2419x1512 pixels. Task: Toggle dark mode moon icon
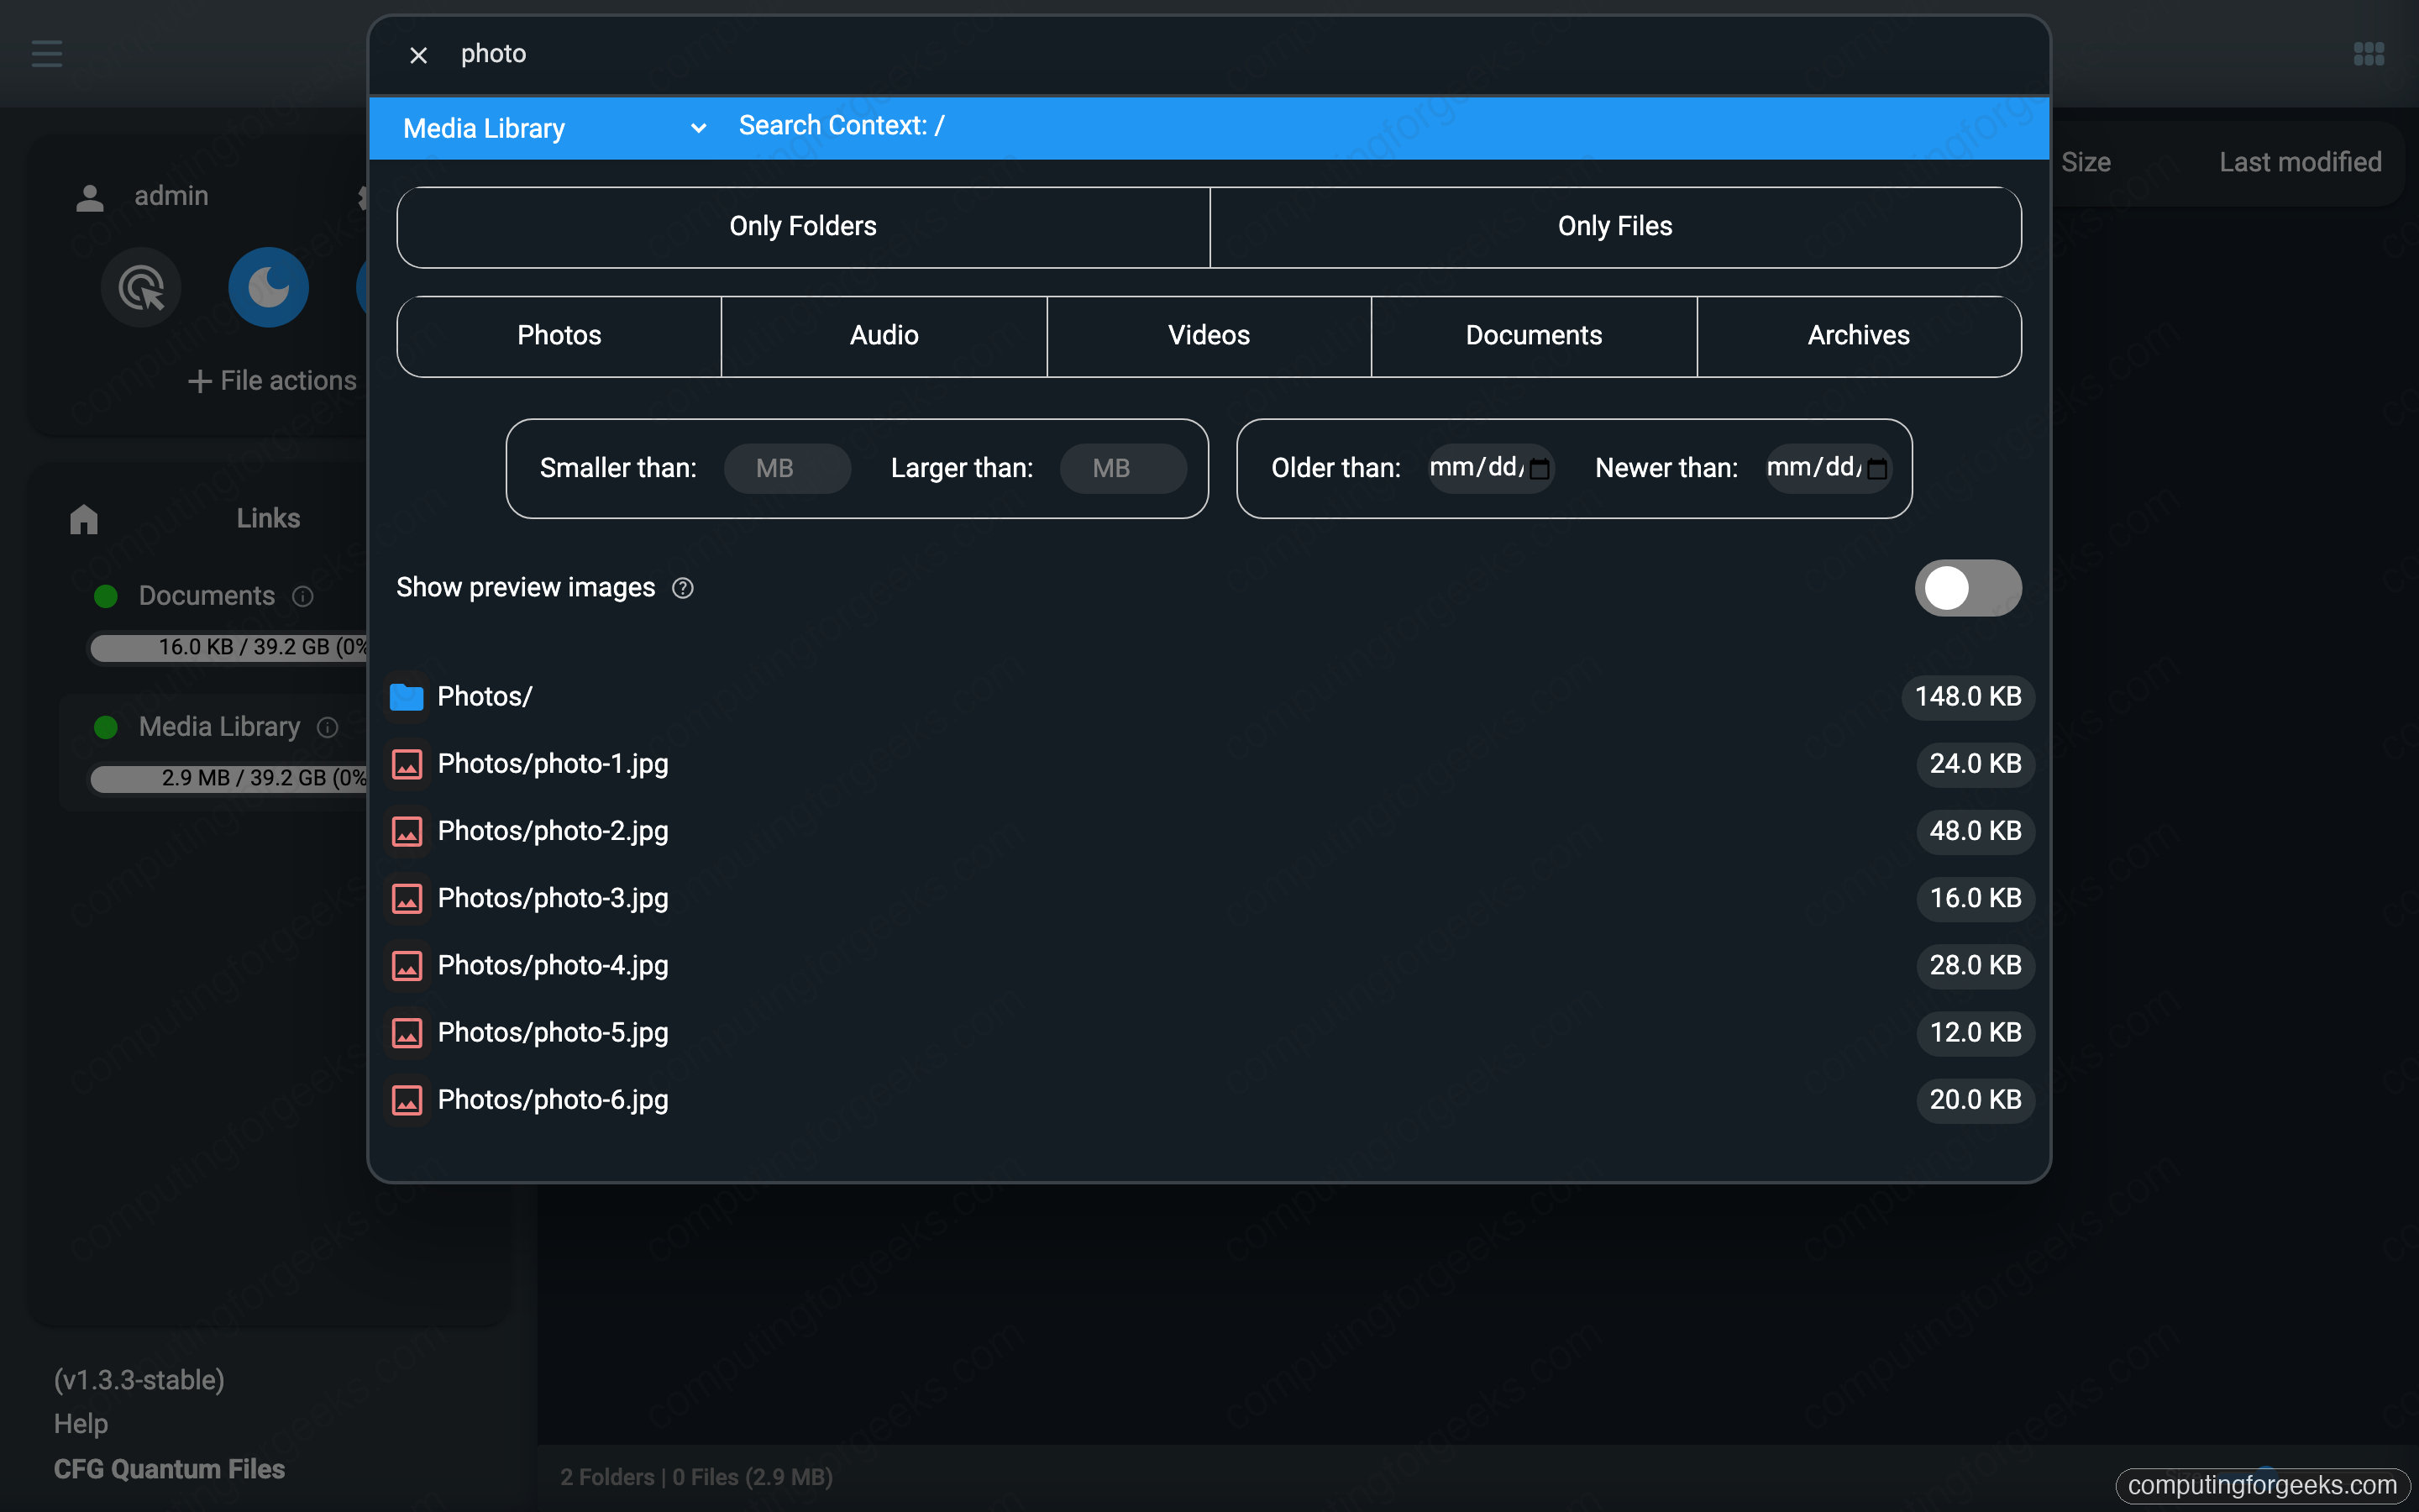[269, 288]
